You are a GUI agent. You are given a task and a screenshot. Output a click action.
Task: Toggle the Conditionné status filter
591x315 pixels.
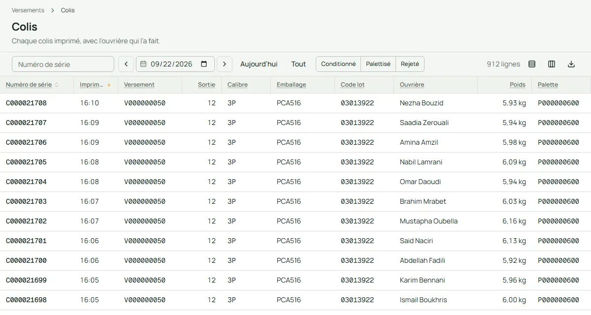coord(338,64)
